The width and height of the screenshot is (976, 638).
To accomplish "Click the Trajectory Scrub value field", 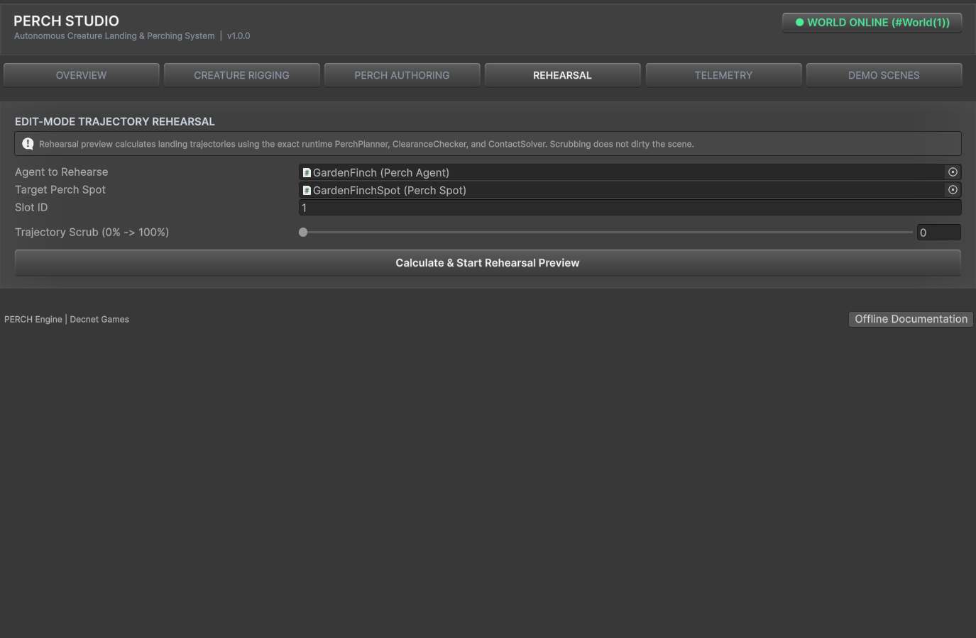I will (939, 233).
